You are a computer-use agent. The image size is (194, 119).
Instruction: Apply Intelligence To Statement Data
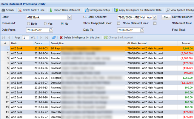pos(116,10)
